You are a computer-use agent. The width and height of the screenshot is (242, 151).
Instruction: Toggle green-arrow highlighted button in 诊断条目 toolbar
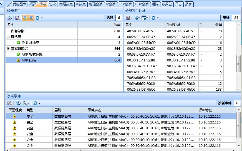(25, 18)
